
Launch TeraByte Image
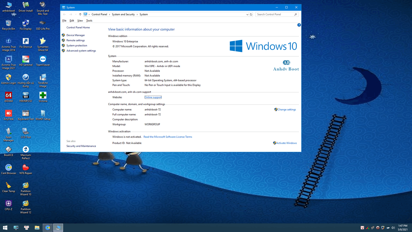click(43, 81)
